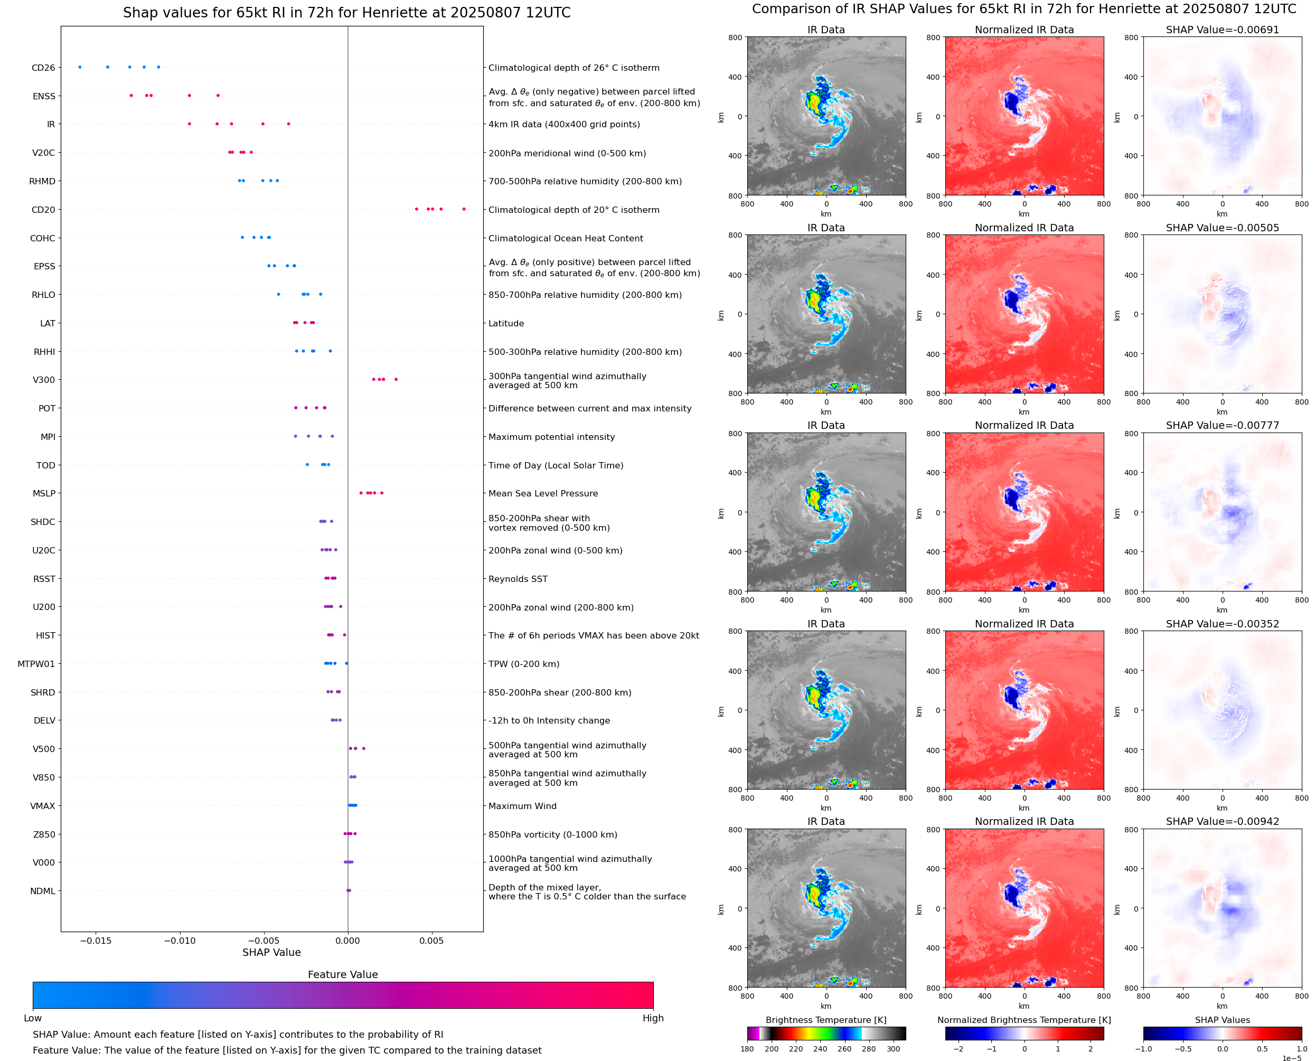Click the SHAP Values colorbar
This screenshot has height=1061, width=1315.
click(x=1222, y=1033)
